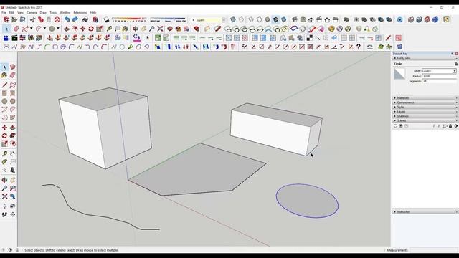
Task: Choose the 3D Text tool
Action: pos(13,170)
